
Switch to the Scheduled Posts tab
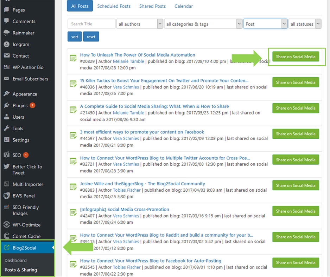(114, 6)
